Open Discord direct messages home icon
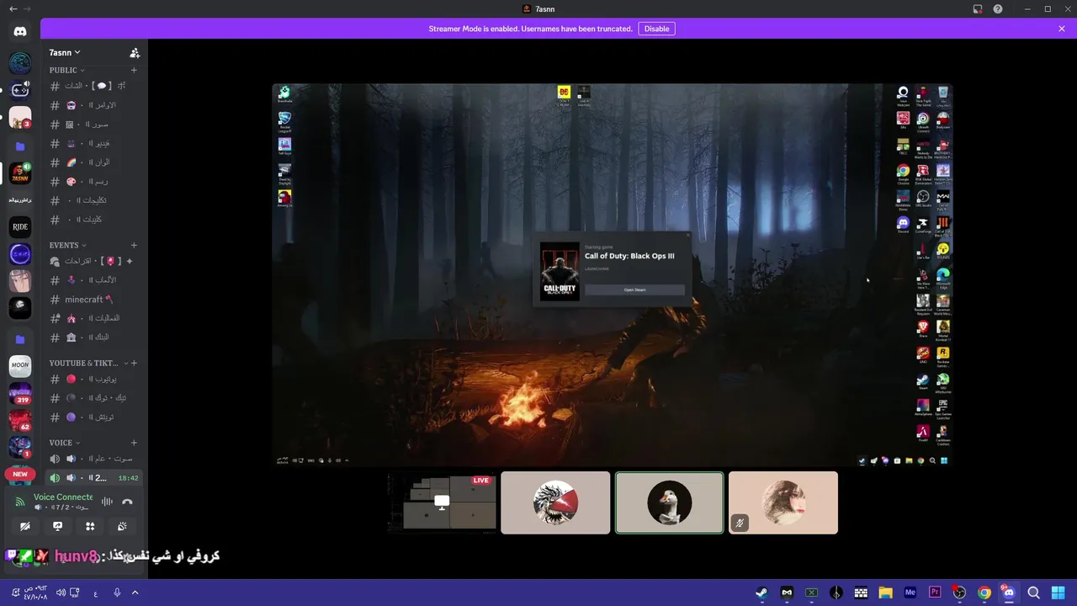 click(x=20, y=32)
